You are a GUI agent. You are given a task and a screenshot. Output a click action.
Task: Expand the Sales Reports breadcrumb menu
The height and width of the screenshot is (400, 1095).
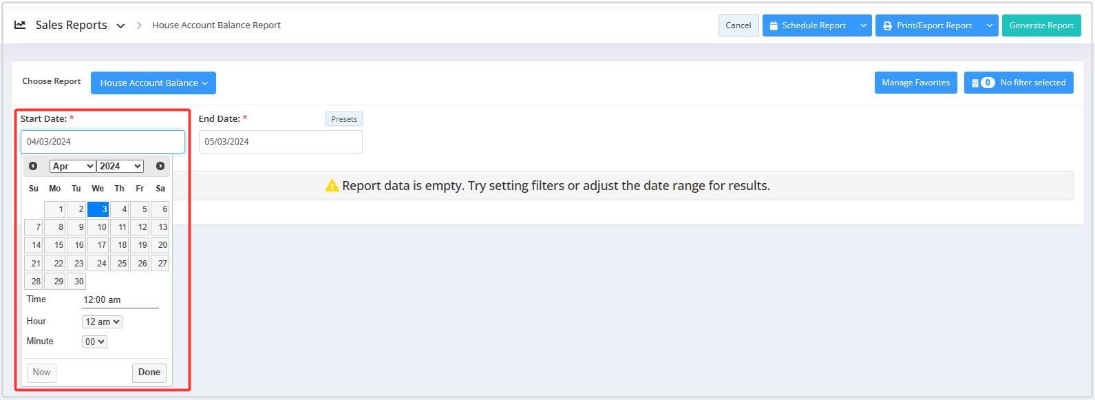coord(120,25)
